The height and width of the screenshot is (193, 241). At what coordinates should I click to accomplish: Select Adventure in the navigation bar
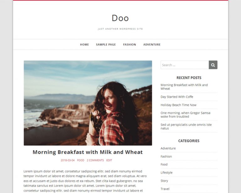click(152, 44)
